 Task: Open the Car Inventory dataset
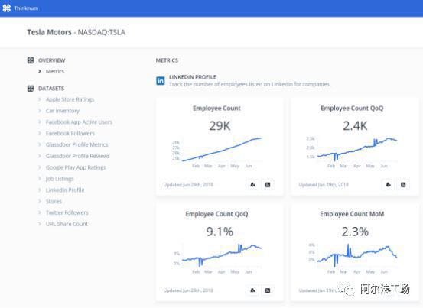63,111
